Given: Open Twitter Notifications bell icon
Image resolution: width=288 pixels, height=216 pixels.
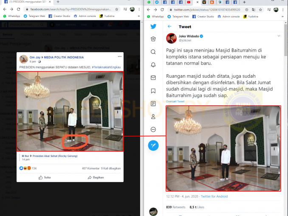Looking at the screenshot, I should point(153,65).
